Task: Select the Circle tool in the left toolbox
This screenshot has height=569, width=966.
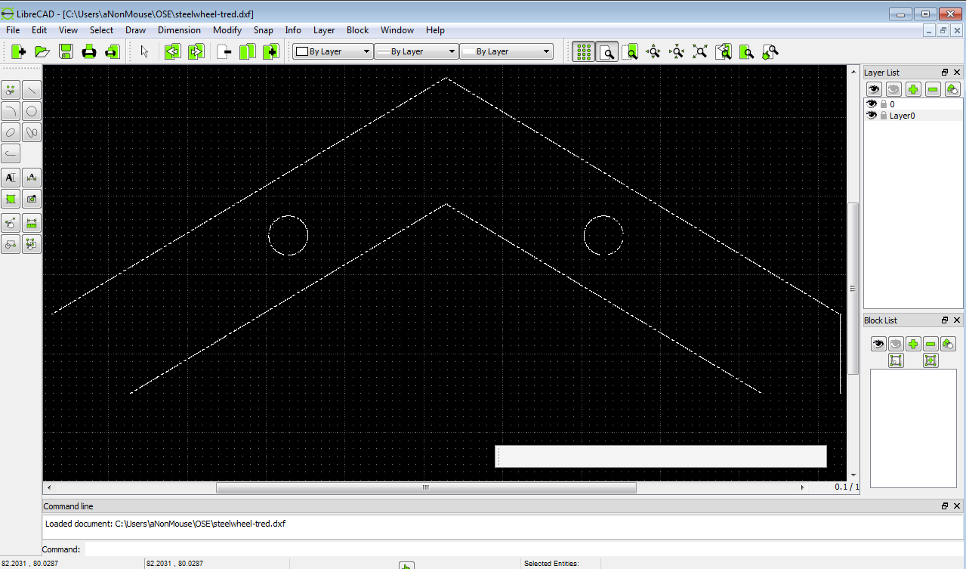Action: pos(32,111)
